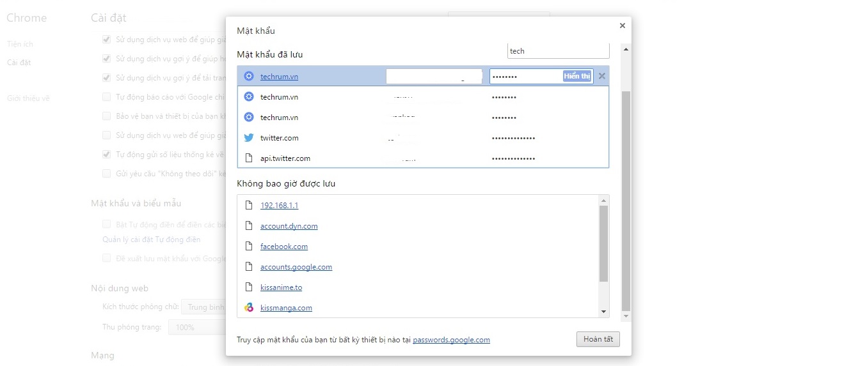Click the file icon next to facebook.com

click(249, 247)
